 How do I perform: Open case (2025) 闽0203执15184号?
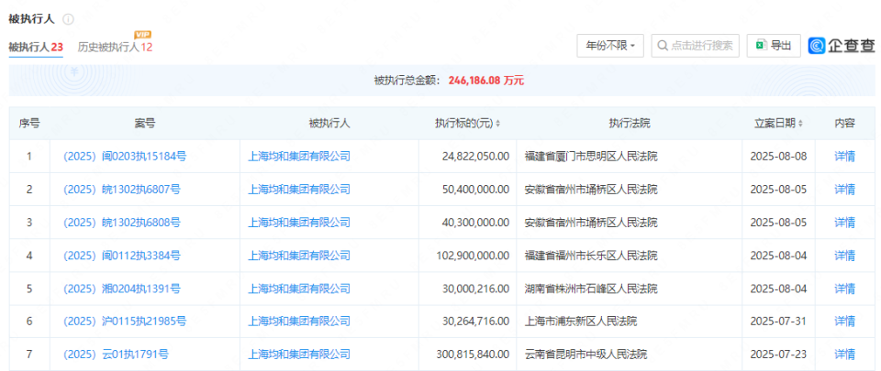[123, 157]
